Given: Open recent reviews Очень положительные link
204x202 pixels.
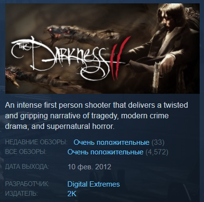Looking at the screenshot, I should pyautogui.click(x=111, y=142).
